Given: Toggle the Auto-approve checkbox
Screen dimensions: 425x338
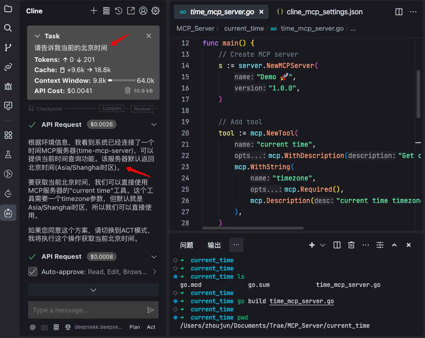Looking at the screenshot, I should pyautogui.click(x=32, y=272).
